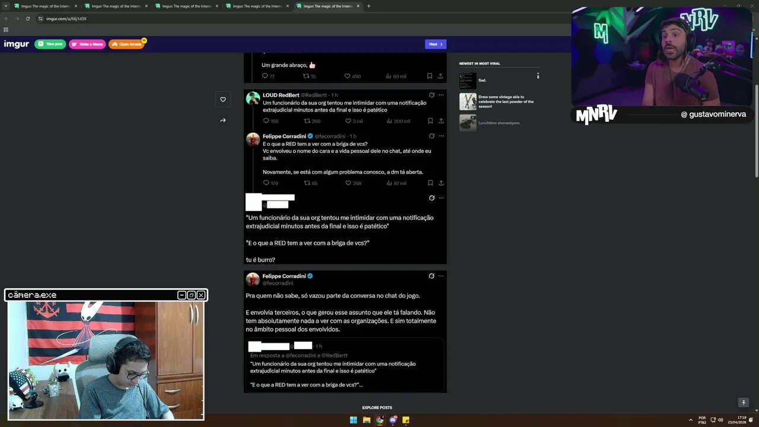Click the 'NEWEST IN MOST VIRAL' heading
The image size is (759, 427).
coord(479,63)
